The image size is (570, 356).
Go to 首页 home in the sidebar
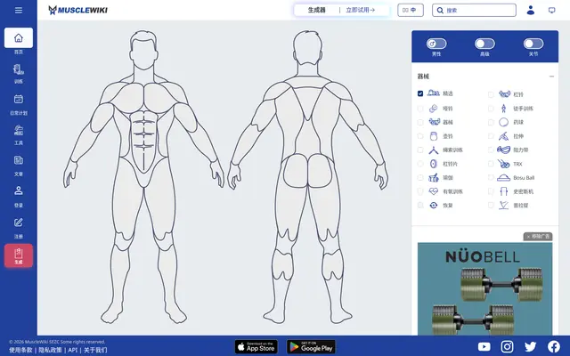click(19, 37)
